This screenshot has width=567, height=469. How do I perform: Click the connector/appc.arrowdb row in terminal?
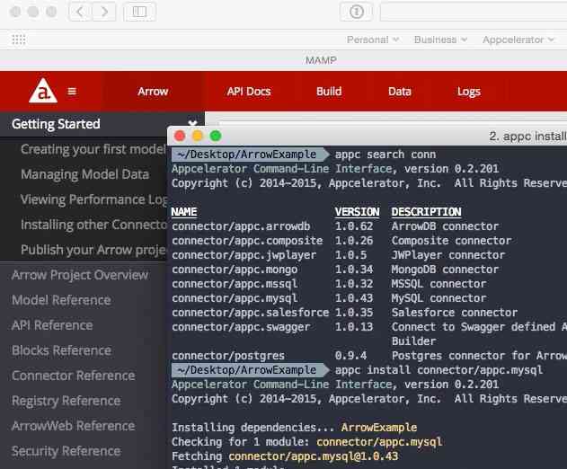click(x=335, y=226)
